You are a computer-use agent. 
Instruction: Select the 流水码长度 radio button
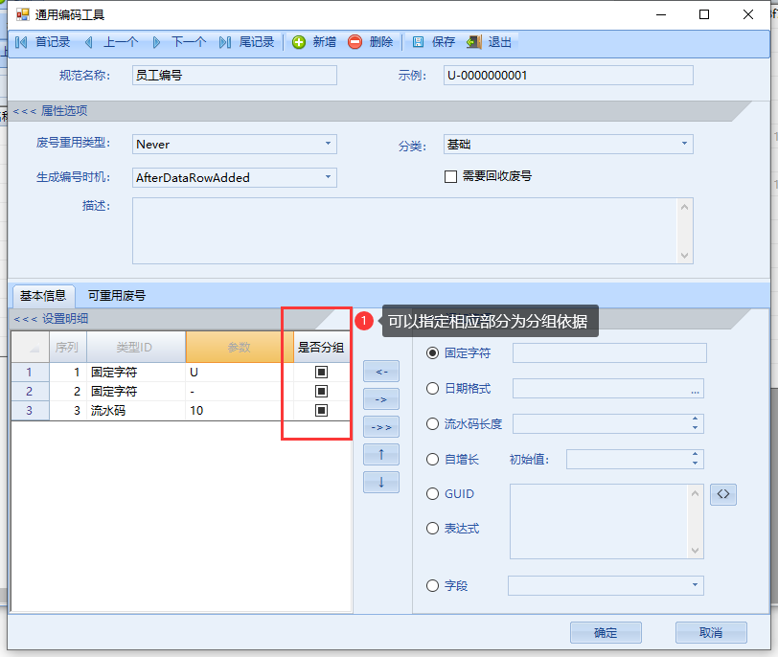pos(433,424)
